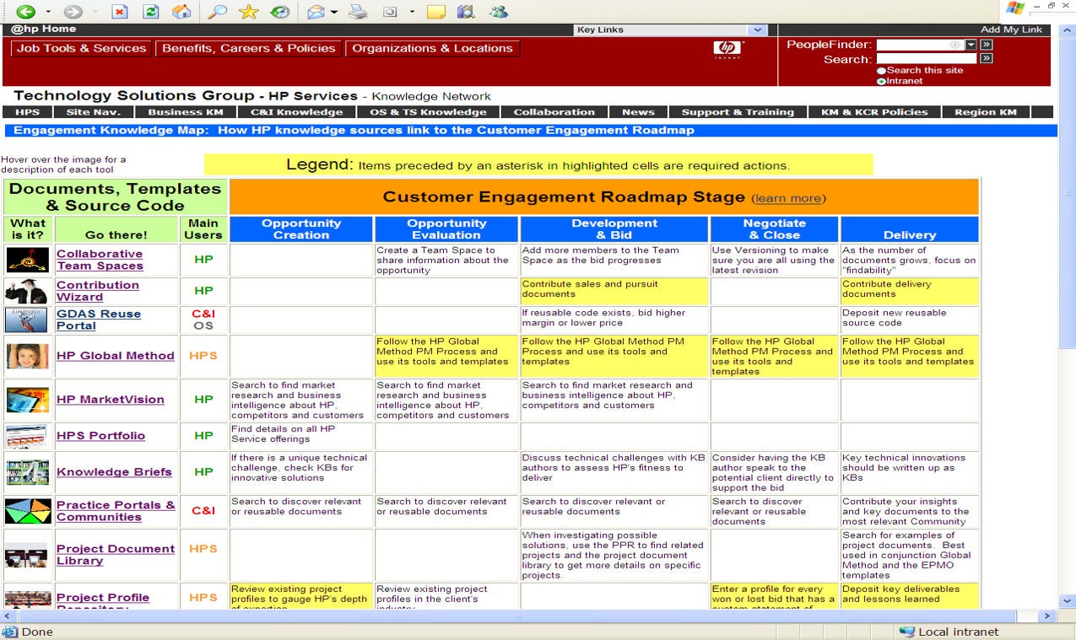This screenshot has width=1076, height=640.
Task: Open the Business KM tab
Action: [x=187, y=112]
